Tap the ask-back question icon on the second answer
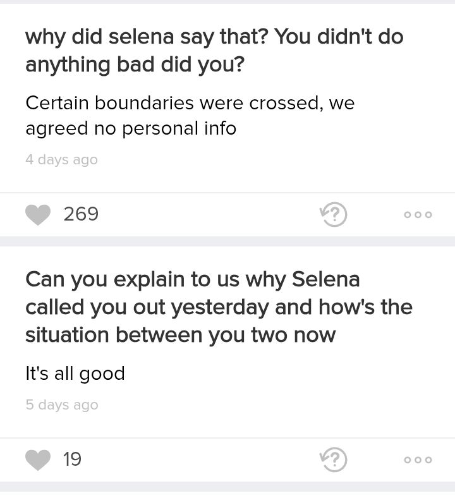455x498 pixels. tap(334, 459)
